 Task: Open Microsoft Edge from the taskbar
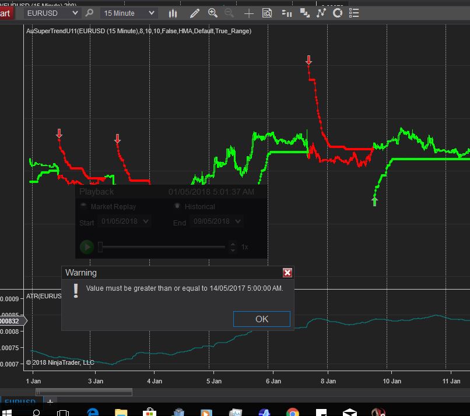pos(93,412)
